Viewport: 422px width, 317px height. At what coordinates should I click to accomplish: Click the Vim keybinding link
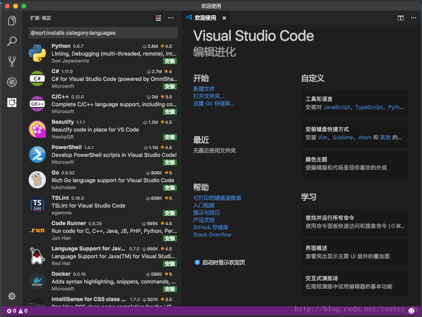click(x=323, y=137)
